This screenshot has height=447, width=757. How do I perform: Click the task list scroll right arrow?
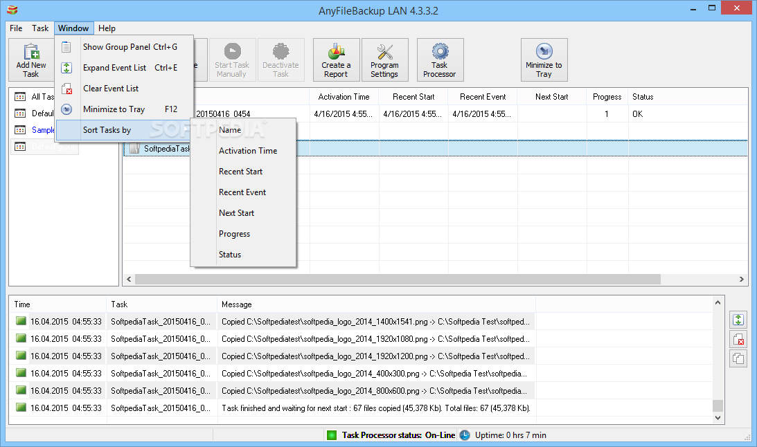(742, 279)
